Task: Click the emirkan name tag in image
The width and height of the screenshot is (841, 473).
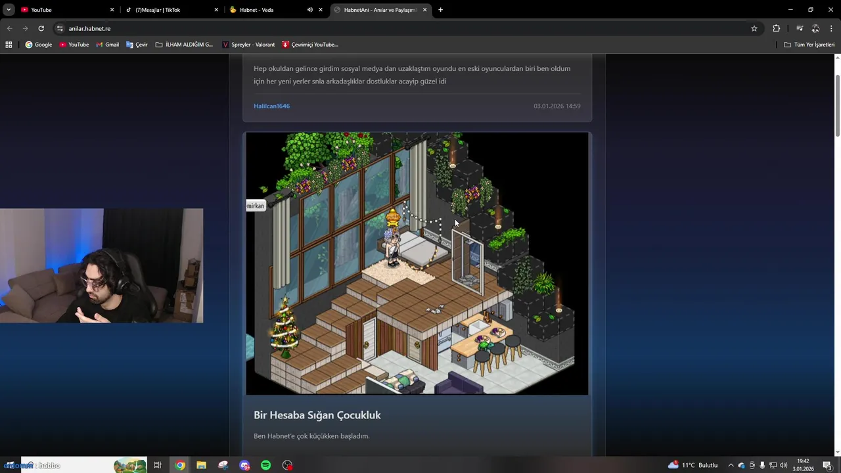Action: click(255, 206)
